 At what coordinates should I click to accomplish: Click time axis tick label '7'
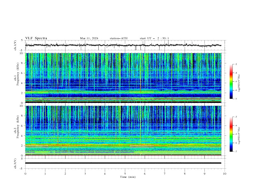pos(165,174)
